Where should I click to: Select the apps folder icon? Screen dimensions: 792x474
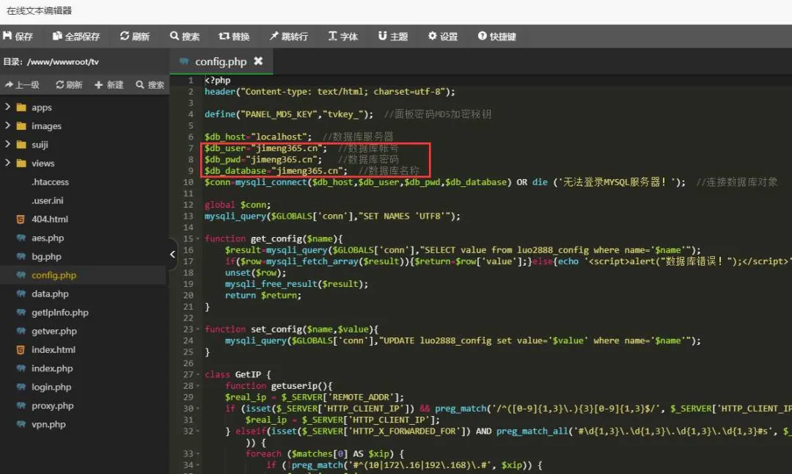[21, 107]
